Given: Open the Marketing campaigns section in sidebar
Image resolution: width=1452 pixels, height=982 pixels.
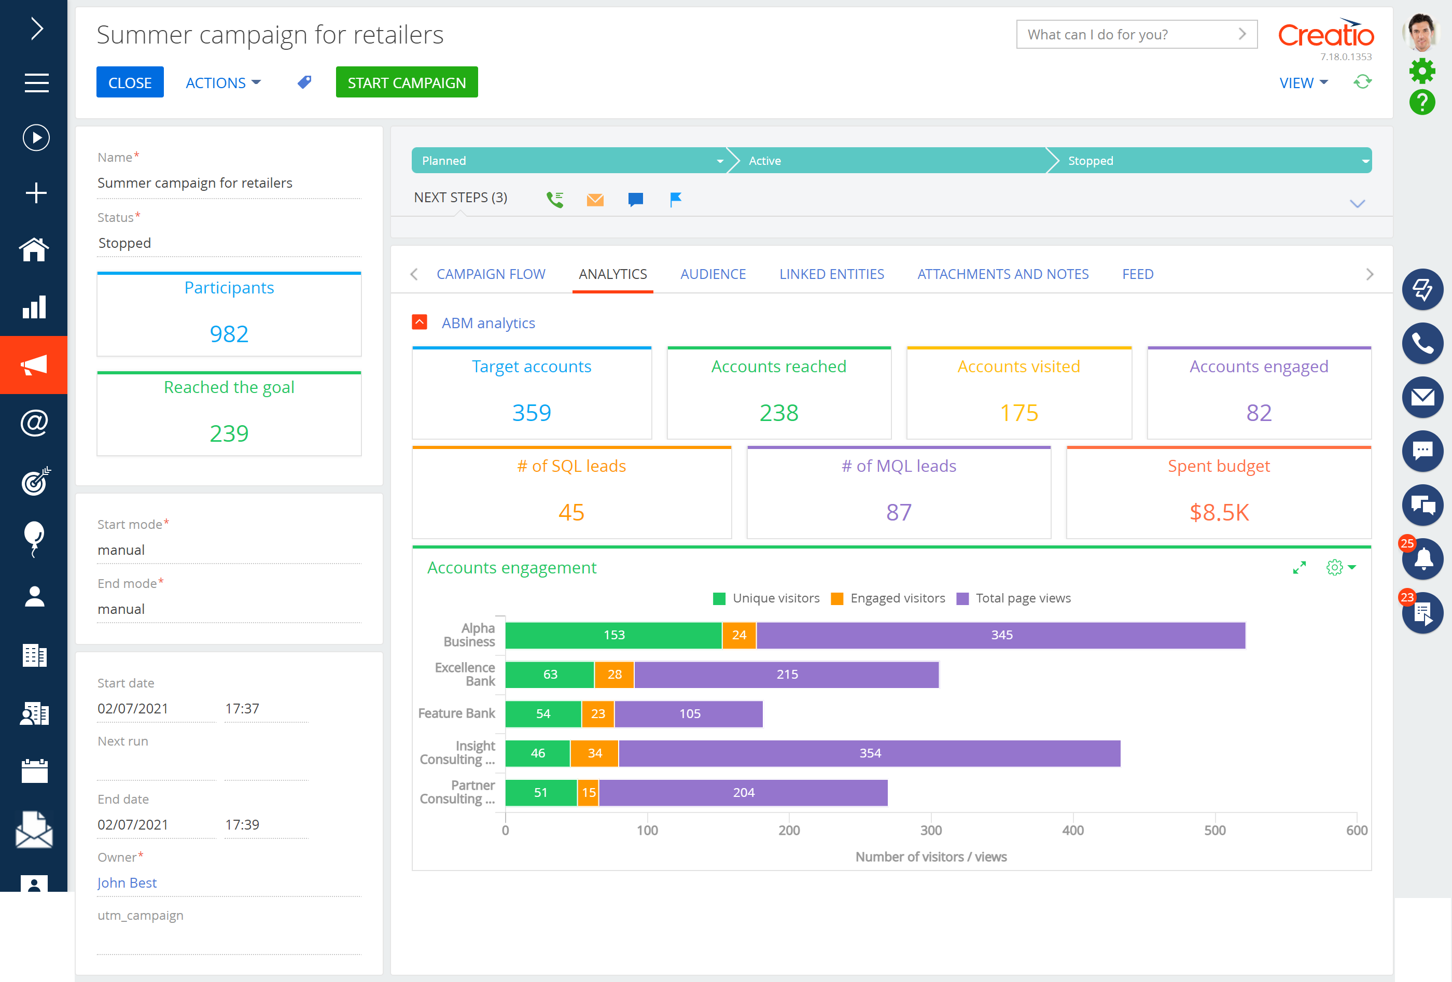Looking at the screenshot, I should 34,365.
